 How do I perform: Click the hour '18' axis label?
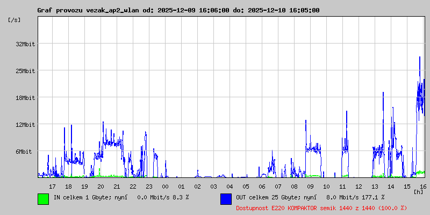point(69,187)
